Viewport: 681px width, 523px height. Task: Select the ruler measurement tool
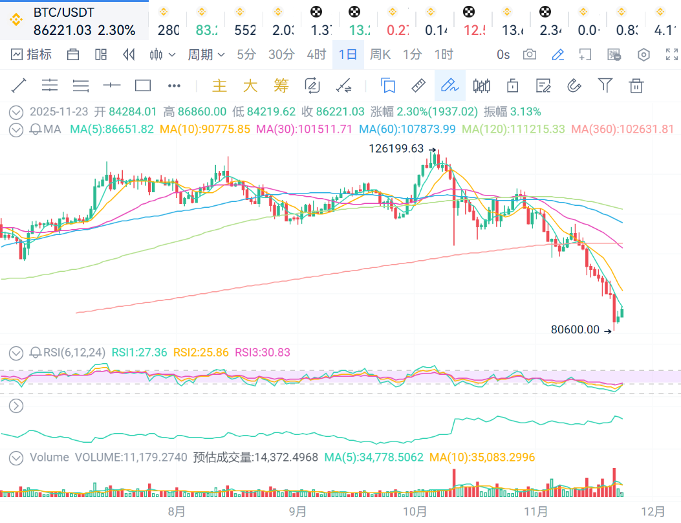pyautogui.click(x=418, y=85)
